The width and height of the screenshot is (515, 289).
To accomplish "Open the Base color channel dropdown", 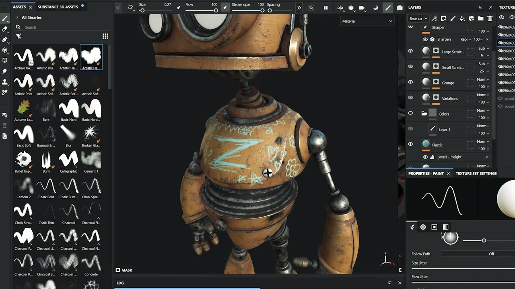I will click(x=418, y=18).
